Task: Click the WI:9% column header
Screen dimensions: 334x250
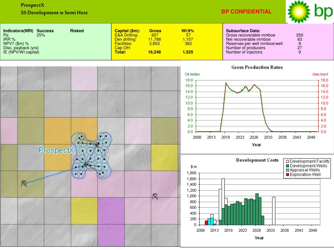Action: pyautogui.click(x=188, y=31)
